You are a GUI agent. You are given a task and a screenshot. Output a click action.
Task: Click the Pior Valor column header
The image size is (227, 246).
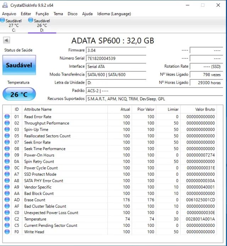144,109
